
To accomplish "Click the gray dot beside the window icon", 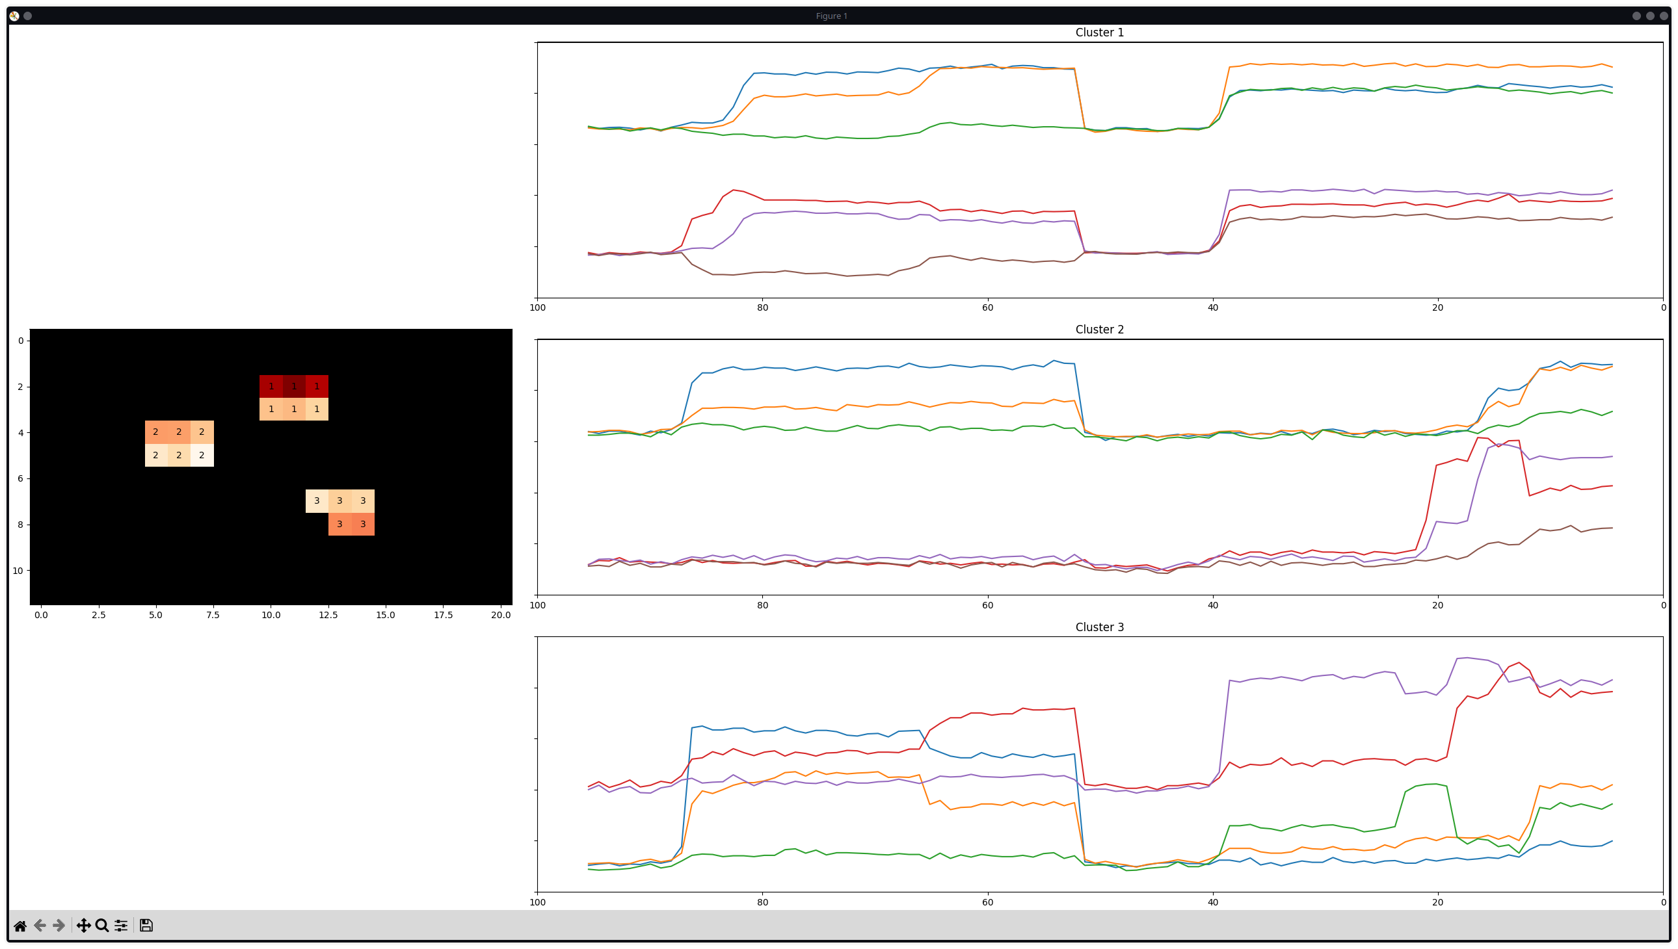I will click(x=27, y=16).
